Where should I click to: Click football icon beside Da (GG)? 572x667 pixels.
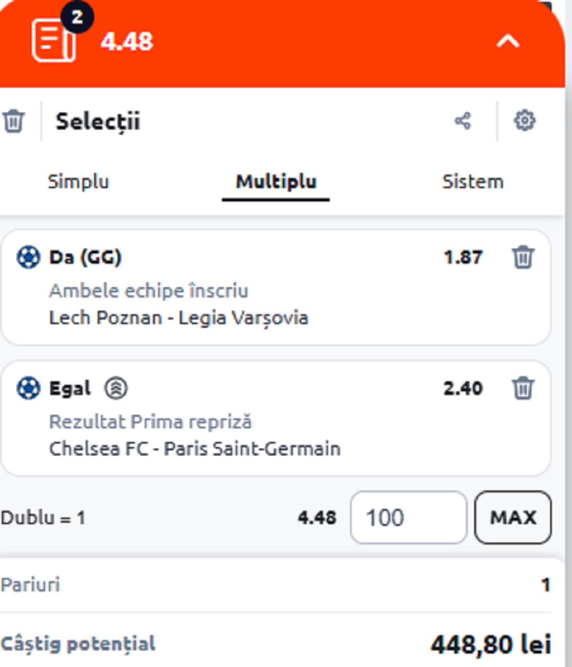[28, 257]
